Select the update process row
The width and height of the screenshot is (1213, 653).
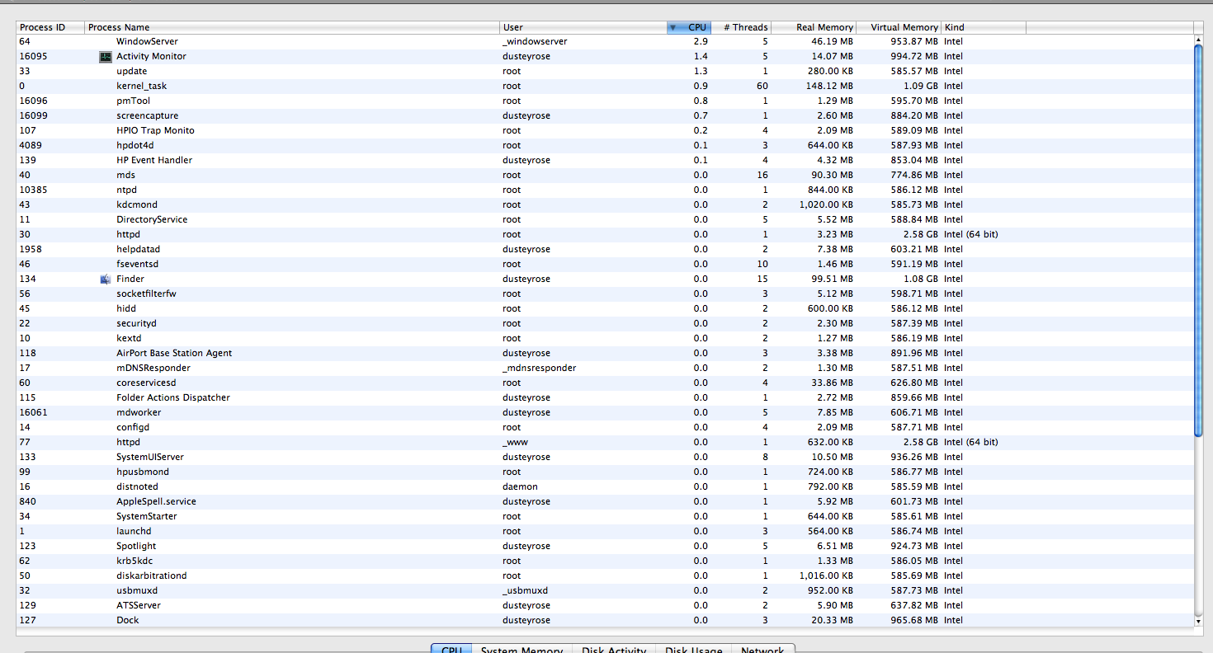605,71
